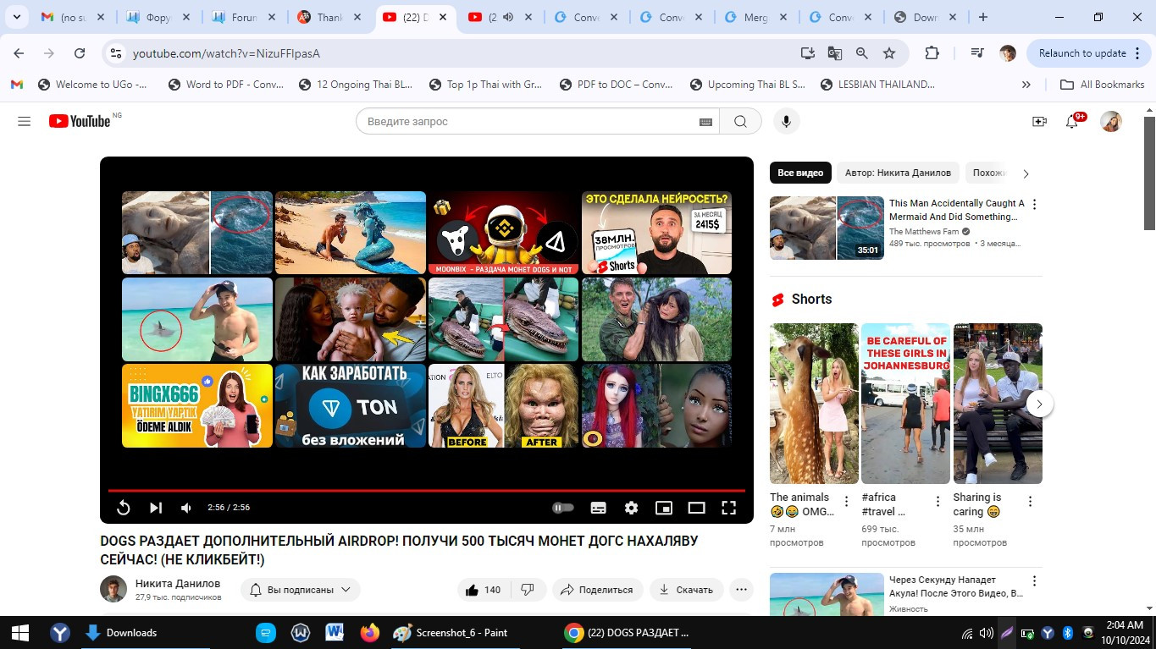Open a new tab with the plus button

(x=982, y=17)
